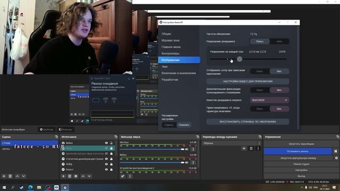Remove selected source with trash icon
Viewport: 340px width, 191px height.
(x=70, y=176)
